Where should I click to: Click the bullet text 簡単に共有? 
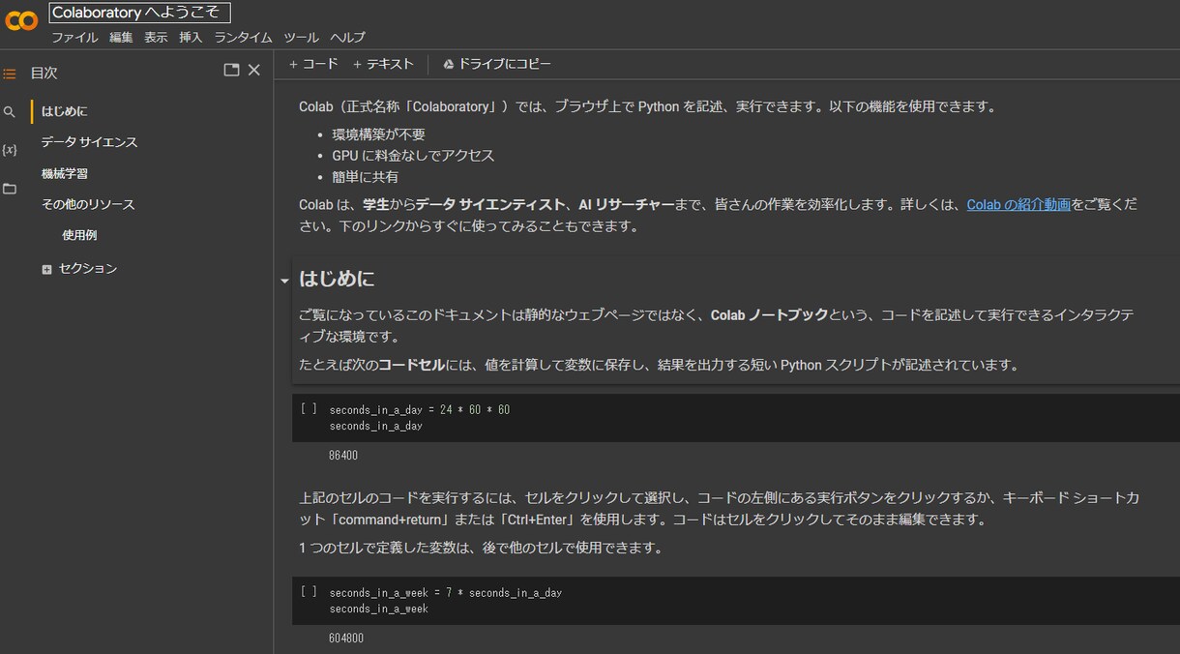[365, 177]
